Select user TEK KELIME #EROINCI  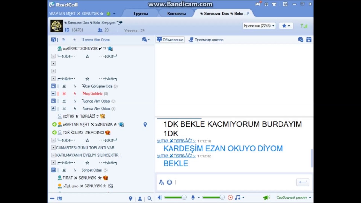point(83,133)
